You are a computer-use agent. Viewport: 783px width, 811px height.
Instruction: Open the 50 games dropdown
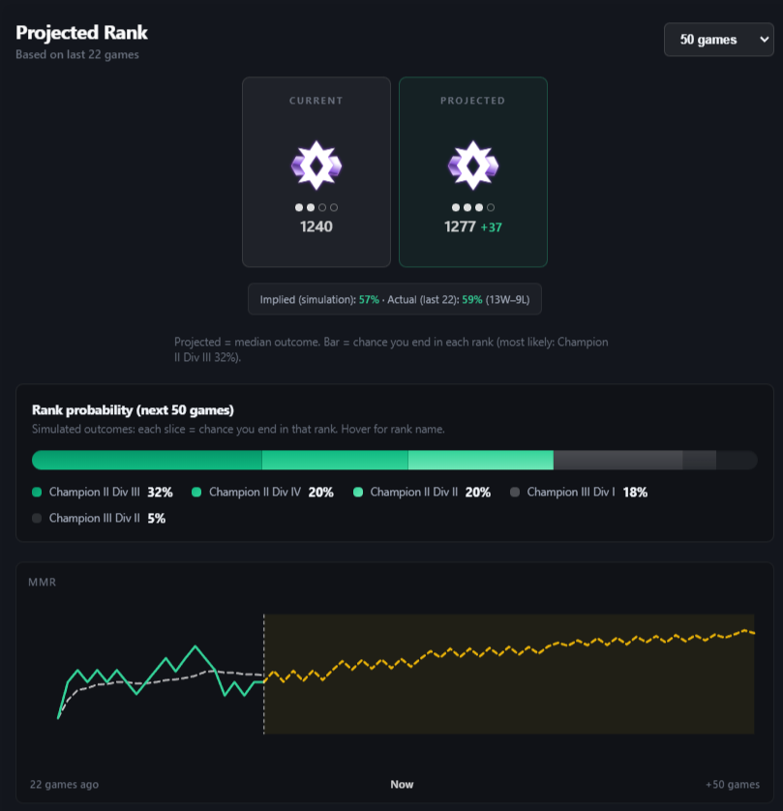point(718,40)
